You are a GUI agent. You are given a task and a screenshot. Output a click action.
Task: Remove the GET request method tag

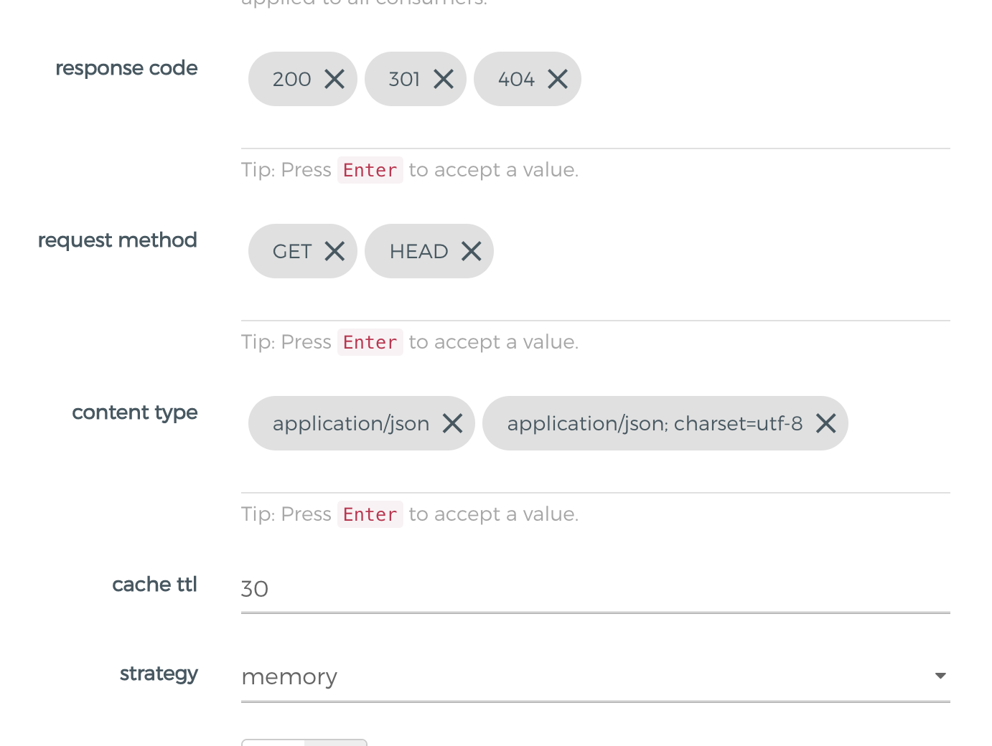[x=334, y=251]
